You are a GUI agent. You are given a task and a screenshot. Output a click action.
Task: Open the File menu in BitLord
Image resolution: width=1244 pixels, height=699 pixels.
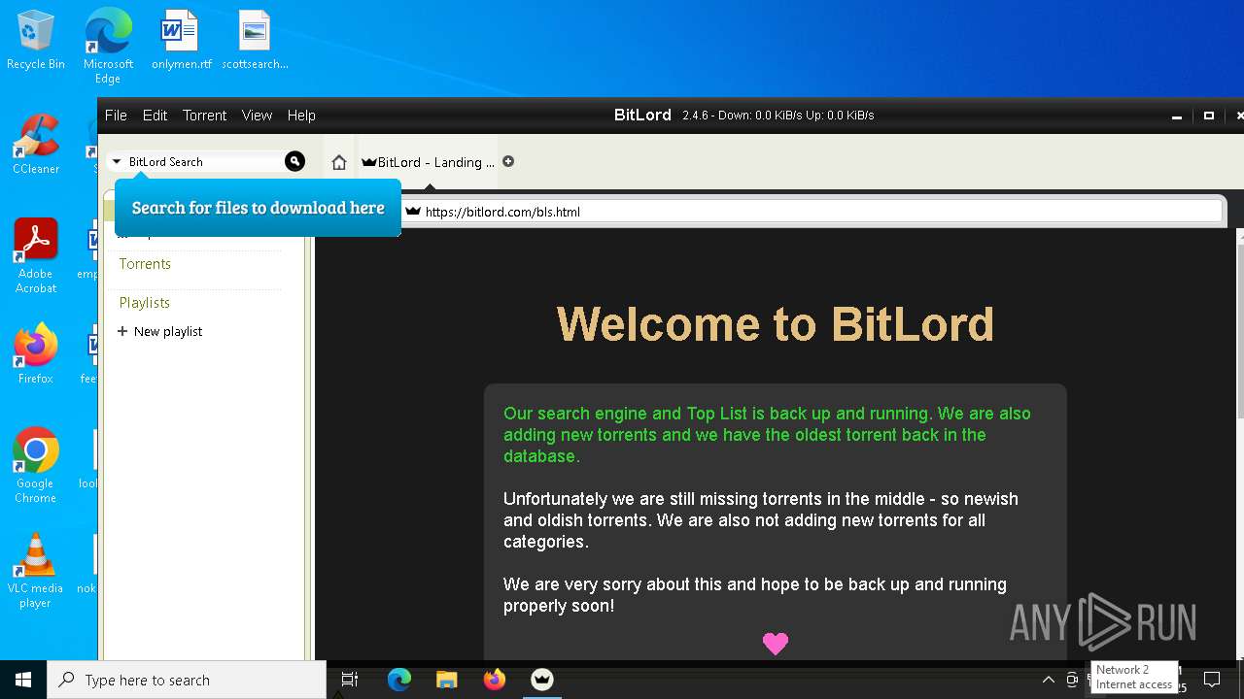(x=116, y=115)
